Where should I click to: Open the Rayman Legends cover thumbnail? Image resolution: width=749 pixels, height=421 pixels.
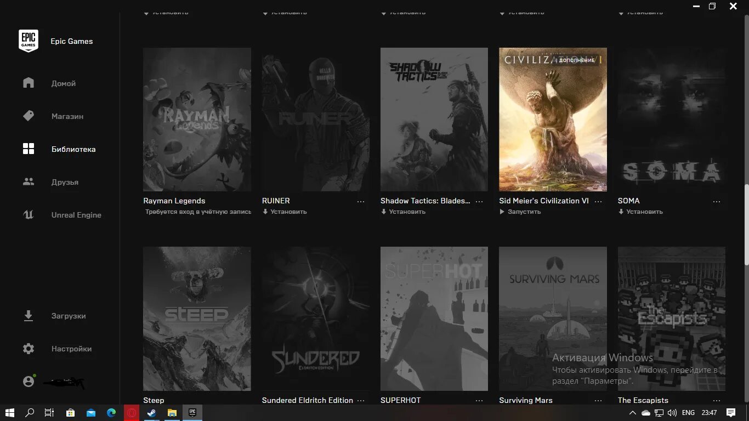tap(197, 120)
